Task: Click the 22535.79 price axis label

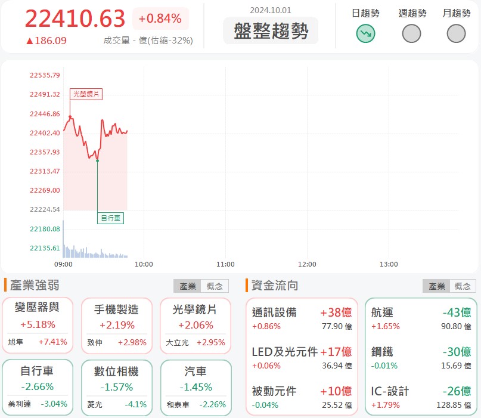Action: (45, 75)
